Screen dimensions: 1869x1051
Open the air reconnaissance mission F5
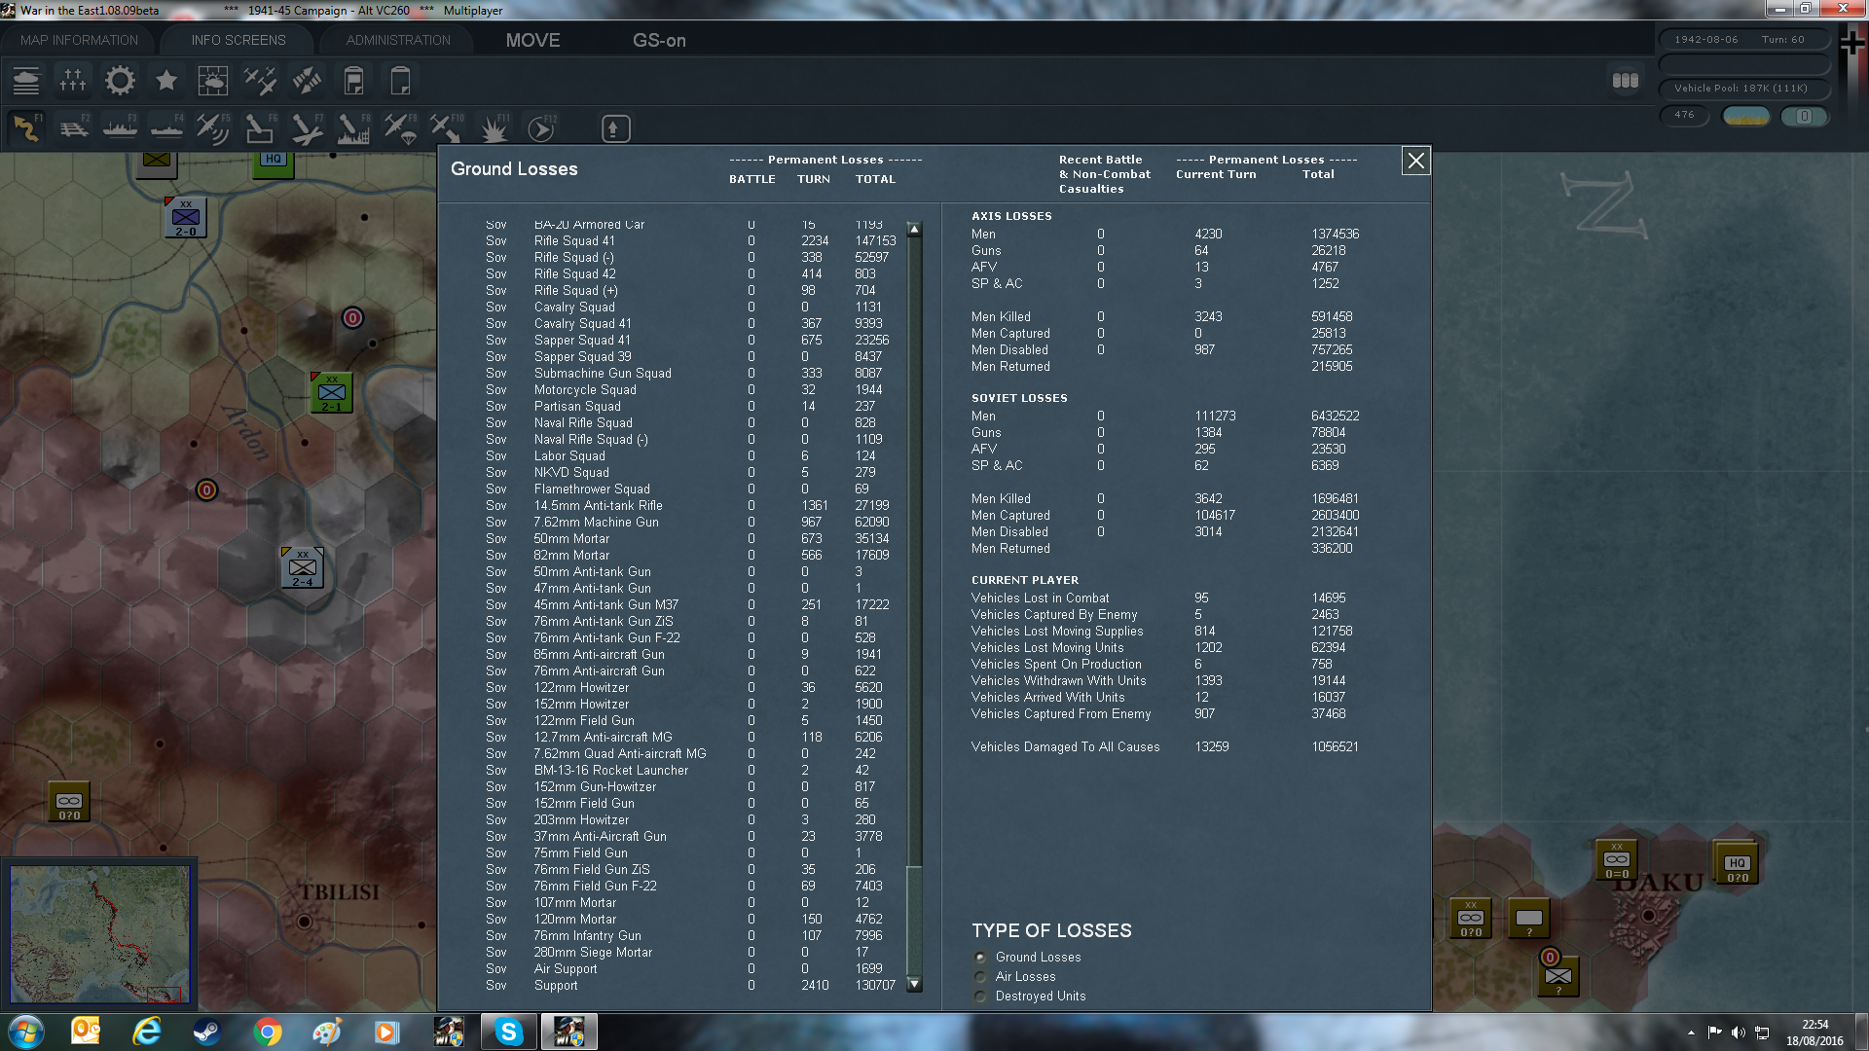coord(212,128)
